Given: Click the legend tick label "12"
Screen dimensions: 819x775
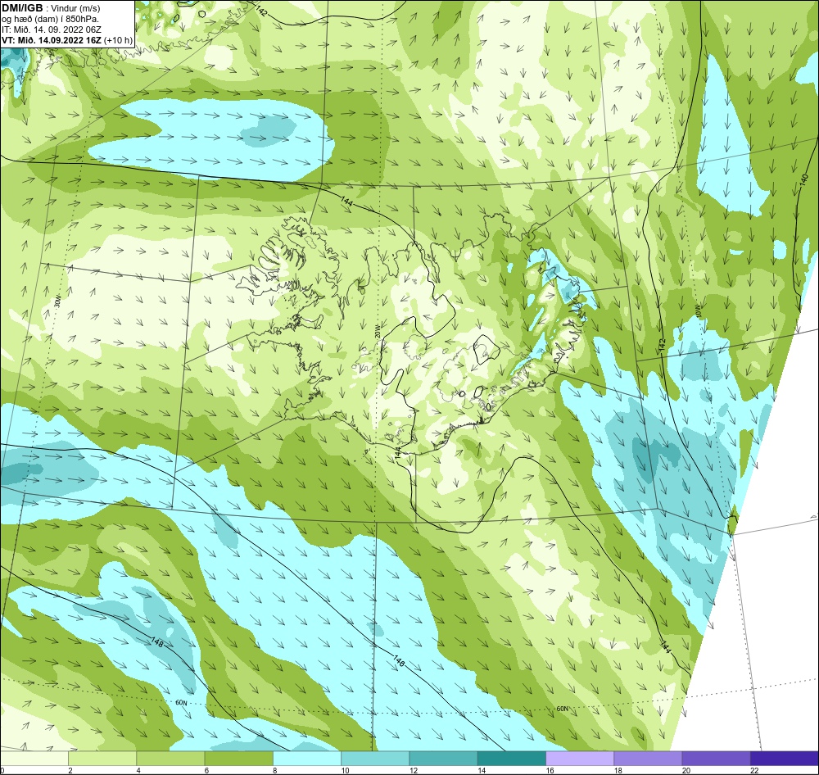Looking at the screenshot, I should [x=413, y=770].
